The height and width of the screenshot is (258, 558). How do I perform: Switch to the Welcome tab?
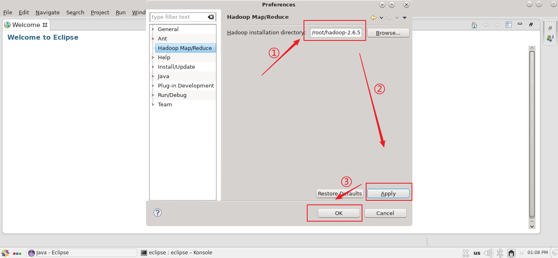tap(26, 25)
